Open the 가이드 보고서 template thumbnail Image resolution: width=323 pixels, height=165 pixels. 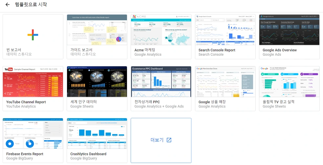97,30
